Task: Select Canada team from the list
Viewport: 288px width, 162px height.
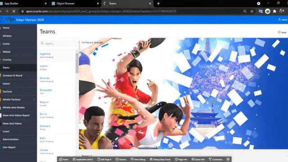Action: [x=44, y=150]
